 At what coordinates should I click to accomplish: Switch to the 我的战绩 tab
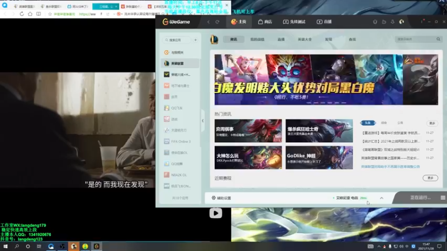point(257,39)
